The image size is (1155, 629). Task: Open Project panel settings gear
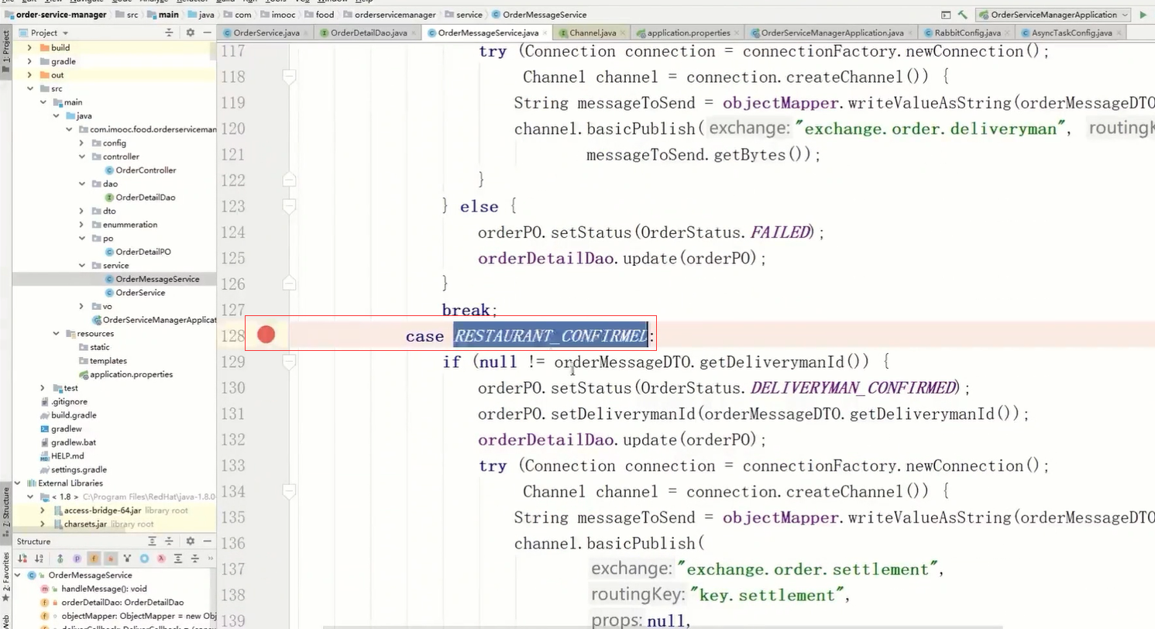coord(190,33)
